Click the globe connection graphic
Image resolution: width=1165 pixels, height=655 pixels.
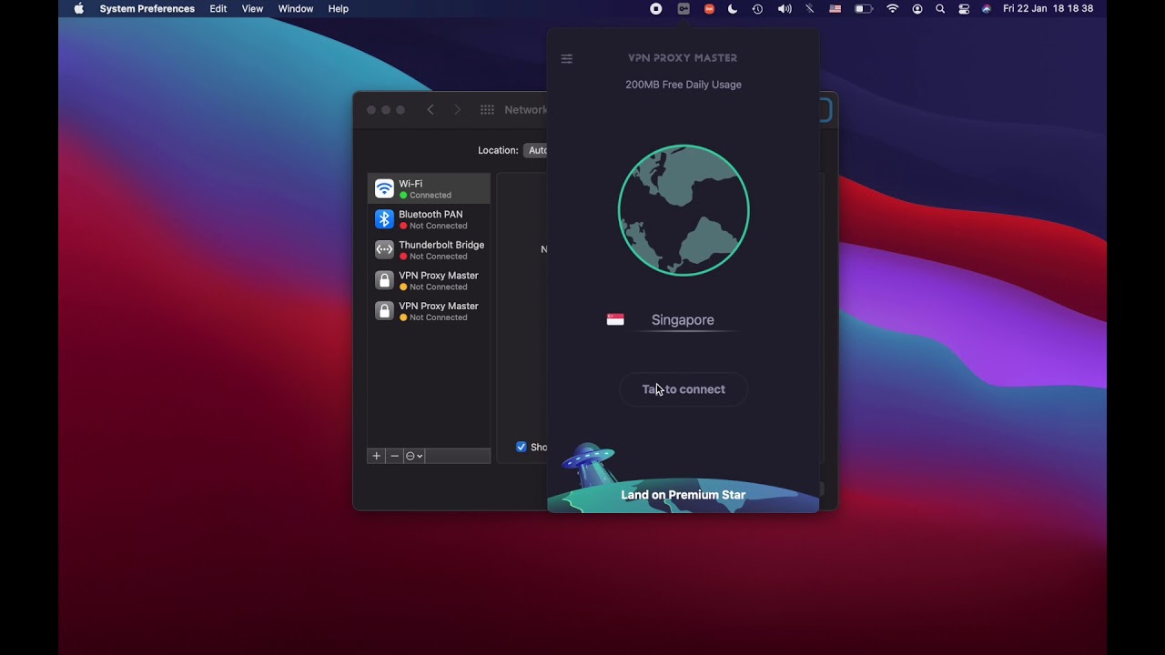684,210
